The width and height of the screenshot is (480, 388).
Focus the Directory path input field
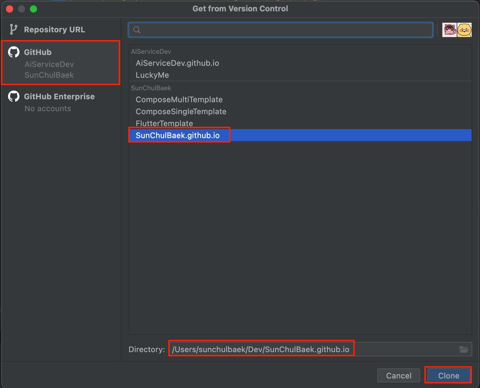tap(320, 349)
